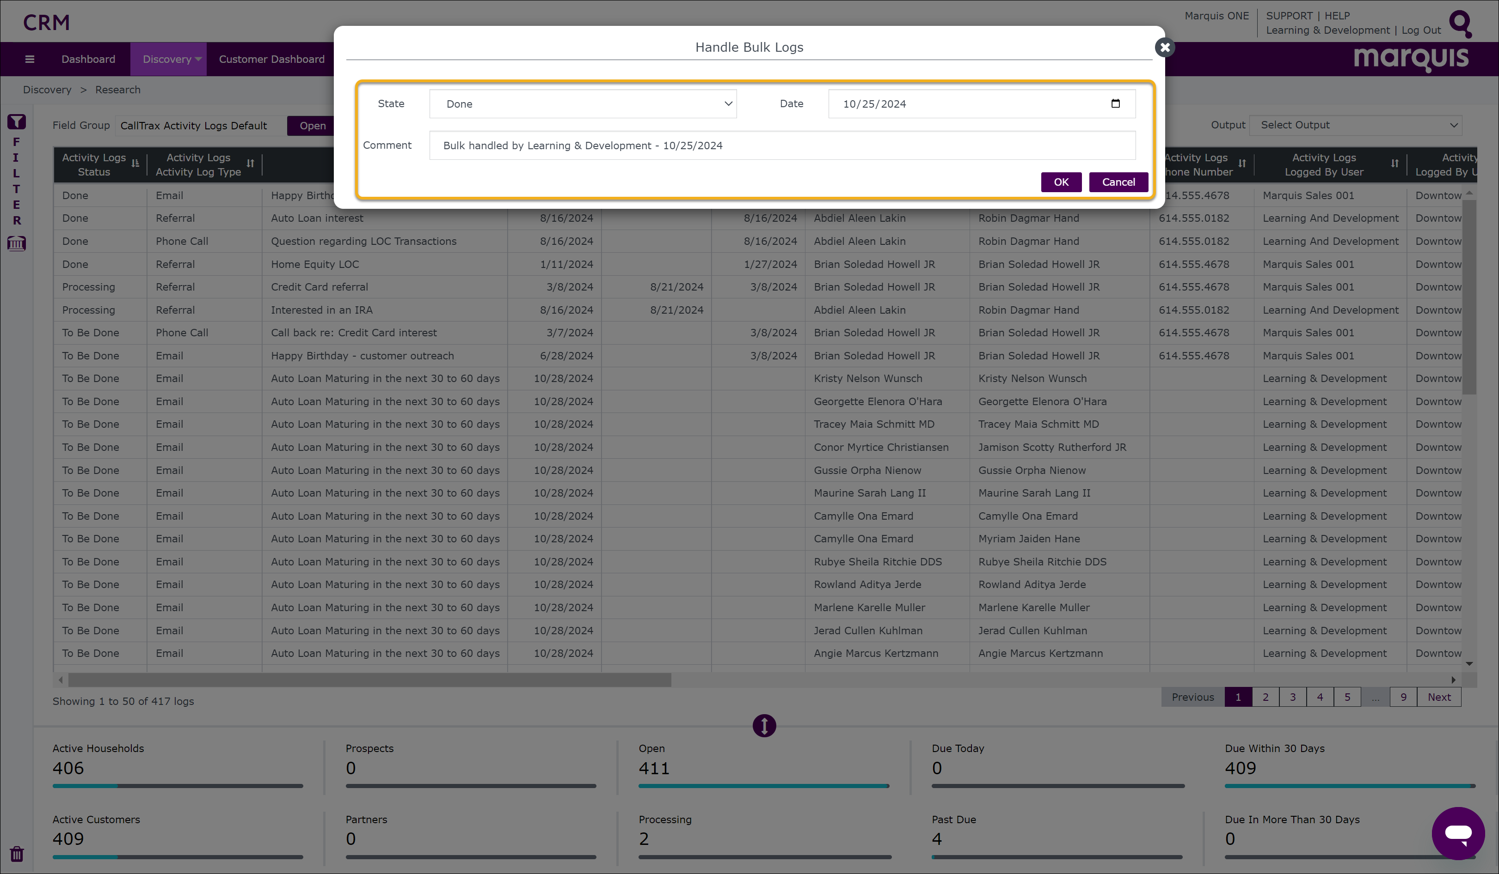Click the filter funnel icon in sidebar
The height and width of the screenshot is (874, 1499).
click(17, 122)
